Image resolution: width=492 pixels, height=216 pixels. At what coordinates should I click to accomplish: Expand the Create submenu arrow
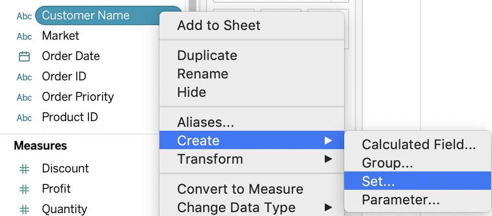pyautogui.click(x=329, y=140)
